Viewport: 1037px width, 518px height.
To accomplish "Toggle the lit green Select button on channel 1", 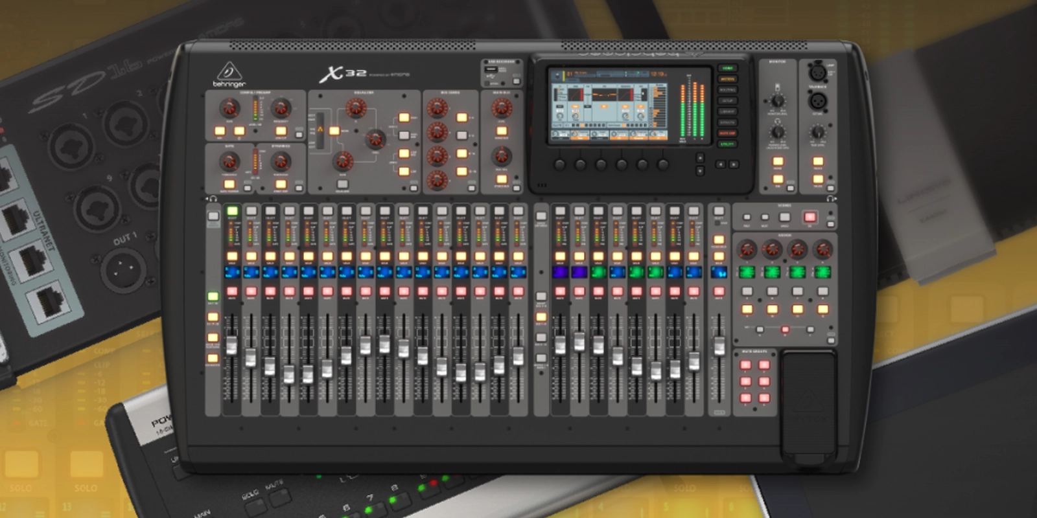I will [x=232, y=211].
